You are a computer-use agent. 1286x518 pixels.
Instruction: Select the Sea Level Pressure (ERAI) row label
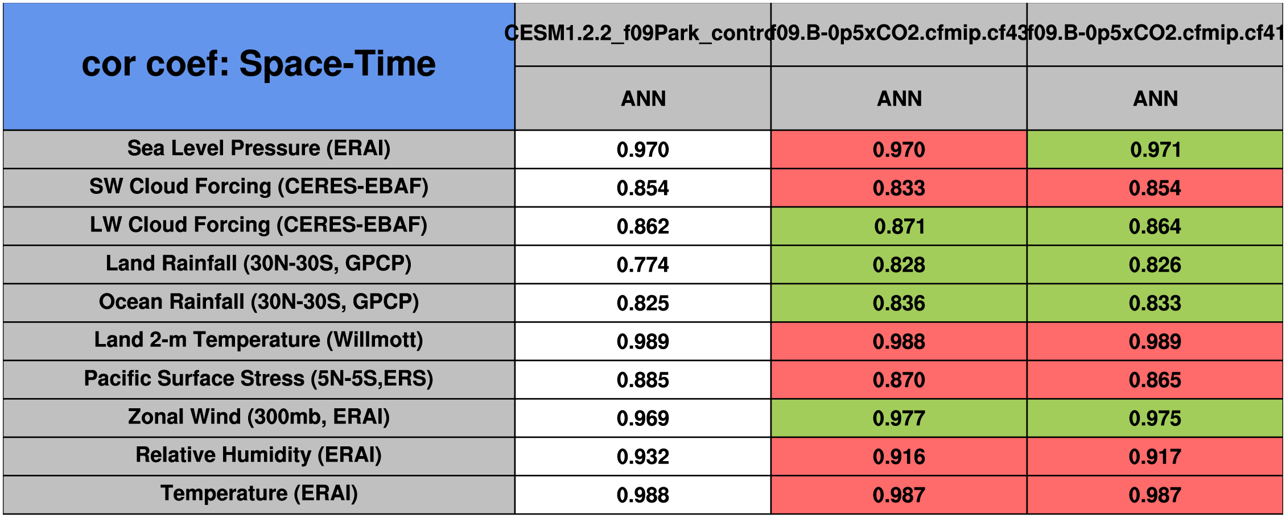(x=259, y=149)
